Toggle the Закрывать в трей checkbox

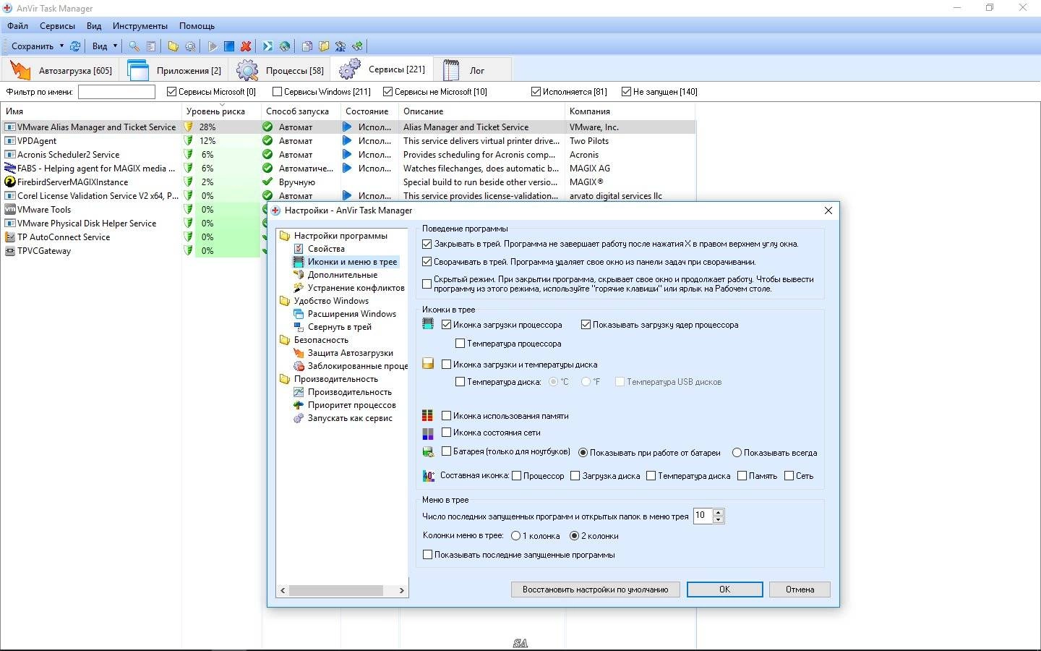click(427, 244)
